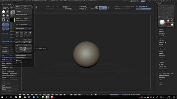Image resolution: width=177 pixels, height=99 pixels.
Task: Toggle the Persp icon in the top shelf
Action: (101, 8)
